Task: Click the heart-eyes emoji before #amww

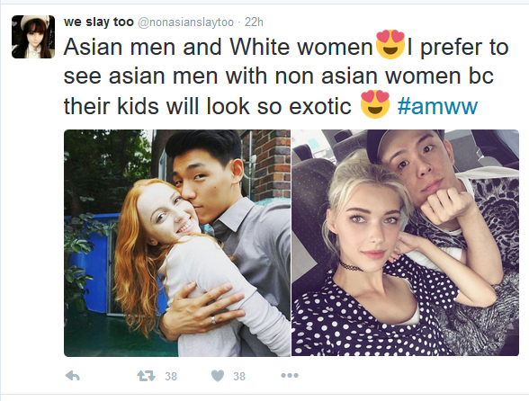Action: point(375,104)
